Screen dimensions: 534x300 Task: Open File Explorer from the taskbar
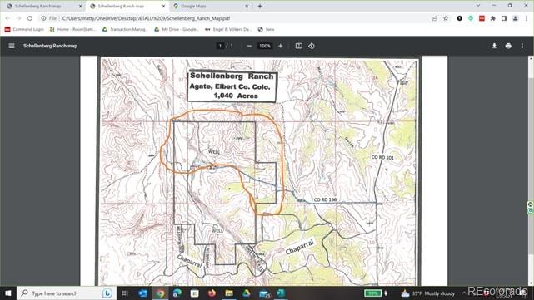[229, 293]
